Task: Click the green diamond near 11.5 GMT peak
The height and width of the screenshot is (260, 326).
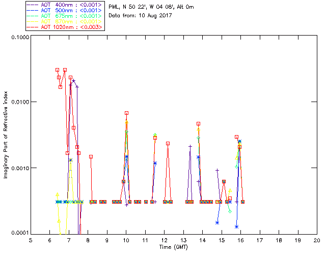Action: point(155,135)
